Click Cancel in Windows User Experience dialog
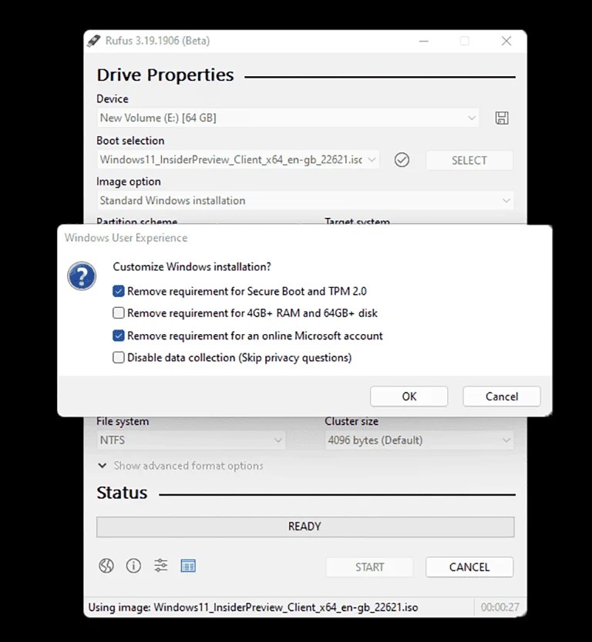The width and height of the screenshot is (592, 642). tap(502, 396)
